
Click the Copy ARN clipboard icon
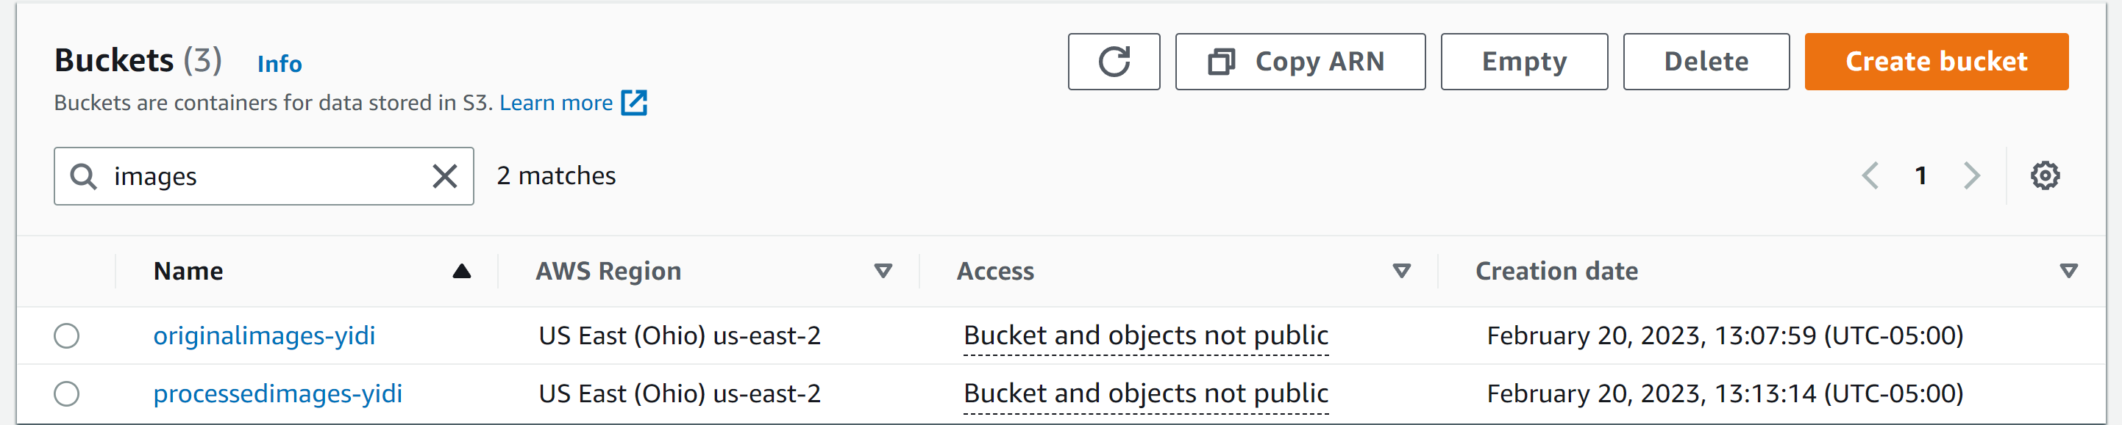(1222, 61)
